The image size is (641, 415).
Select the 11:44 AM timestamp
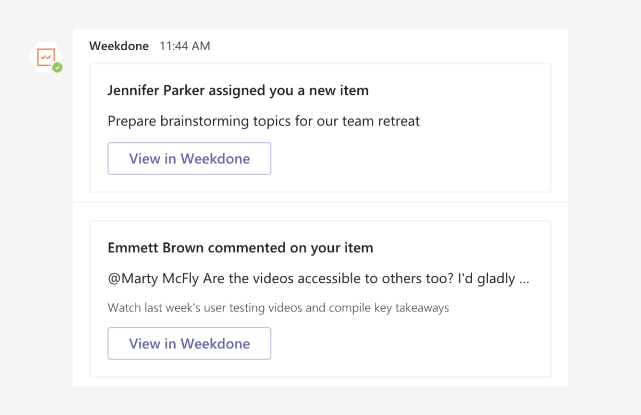tap(184, 46)
